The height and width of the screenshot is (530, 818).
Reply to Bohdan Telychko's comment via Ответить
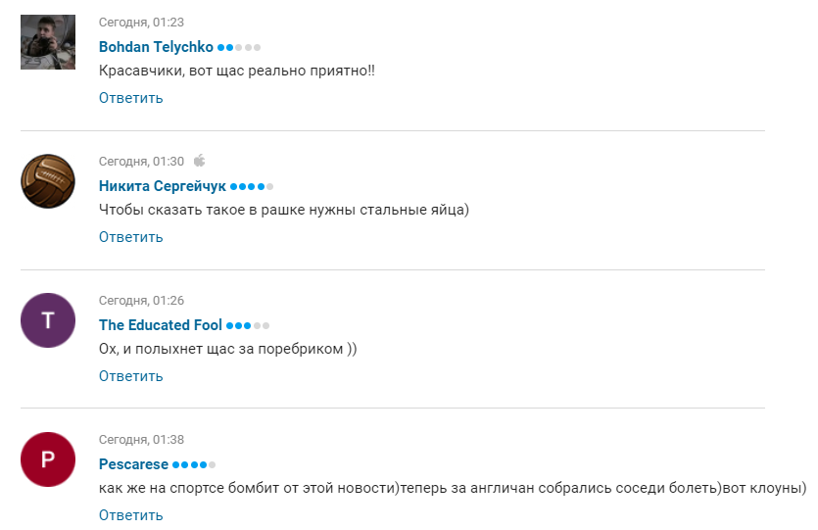131,98
